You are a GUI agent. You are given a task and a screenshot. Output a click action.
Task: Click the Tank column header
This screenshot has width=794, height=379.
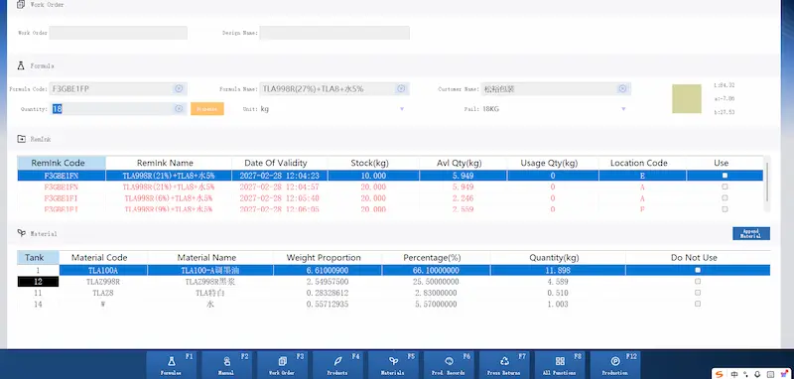(x=38, y=258)
